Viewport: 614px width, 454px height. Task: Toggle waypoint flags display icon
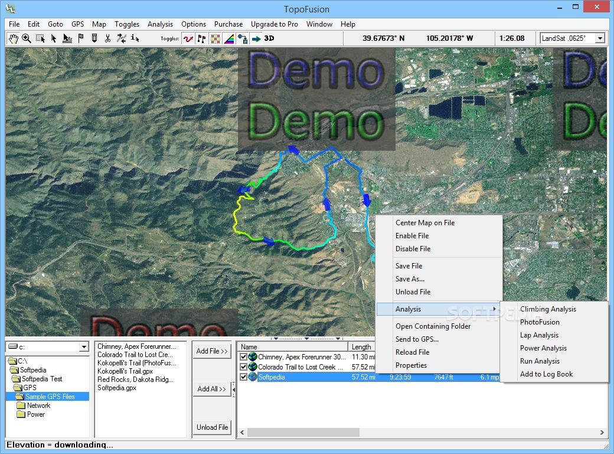[202, 39]
